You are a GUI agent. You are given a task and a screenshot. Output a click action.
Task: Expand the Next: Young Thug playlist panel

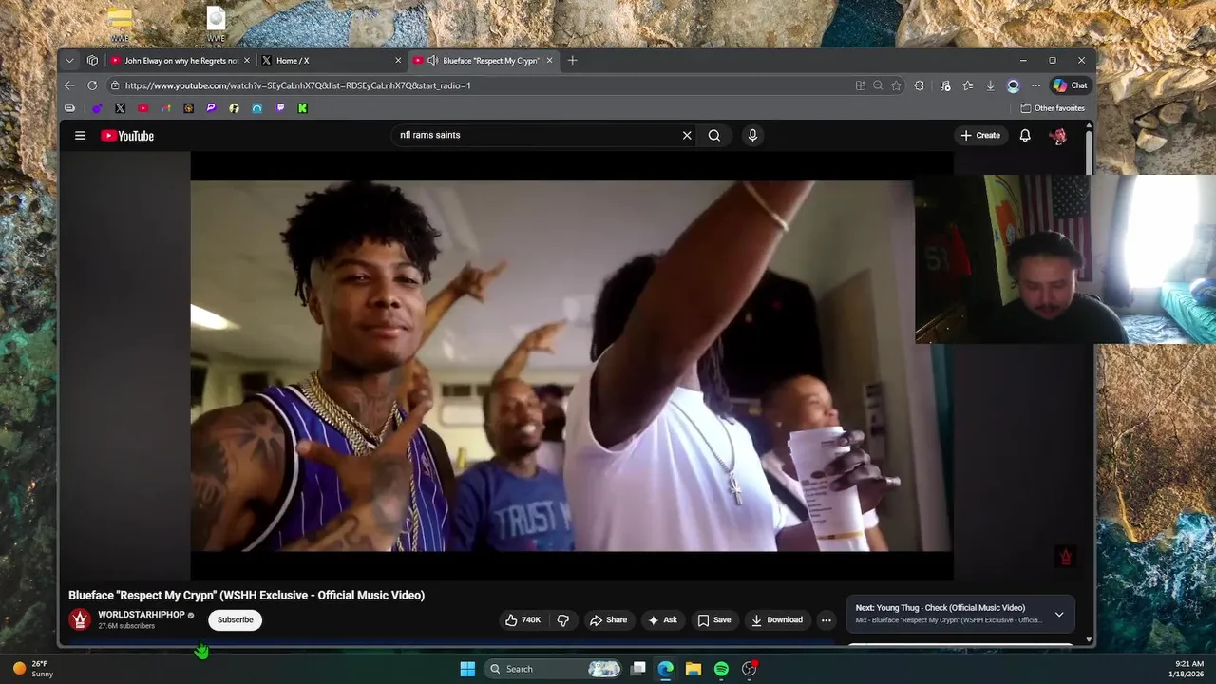(x=1059, y=614)
